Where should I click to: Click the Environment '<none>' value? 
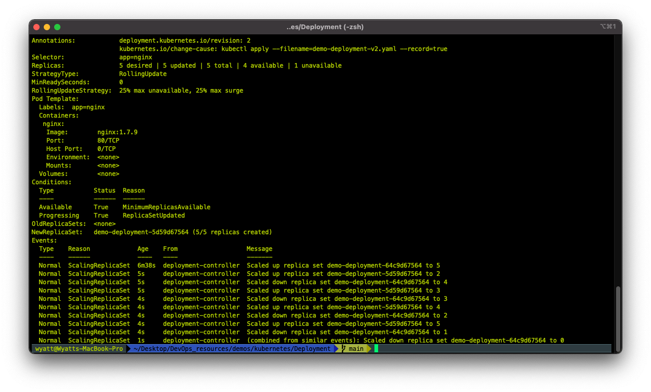[108, 157]
